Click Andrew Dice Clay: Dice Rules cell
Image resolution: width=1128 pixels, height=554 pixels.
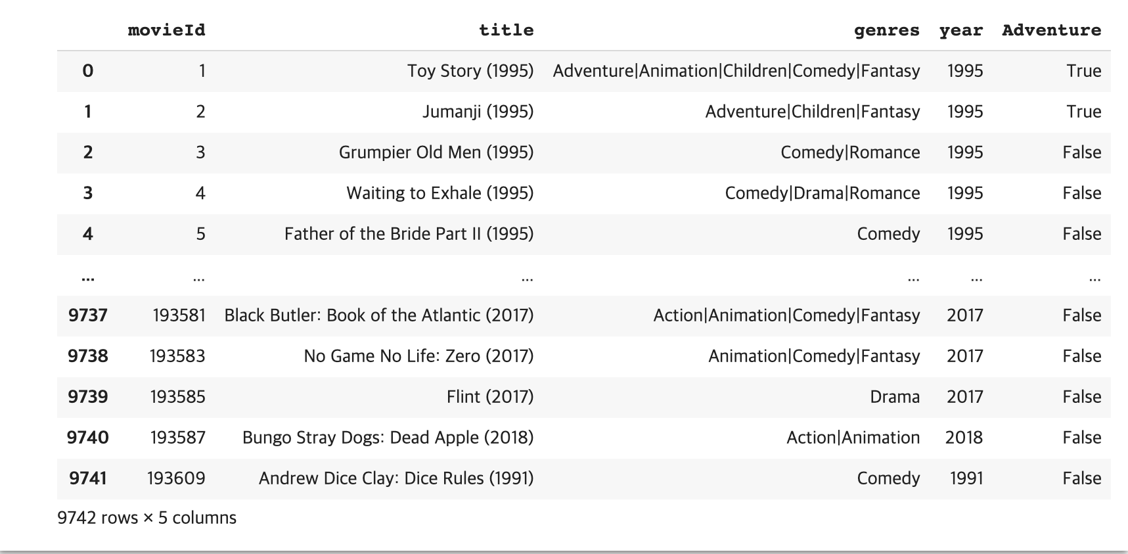(x=395, y=478)
